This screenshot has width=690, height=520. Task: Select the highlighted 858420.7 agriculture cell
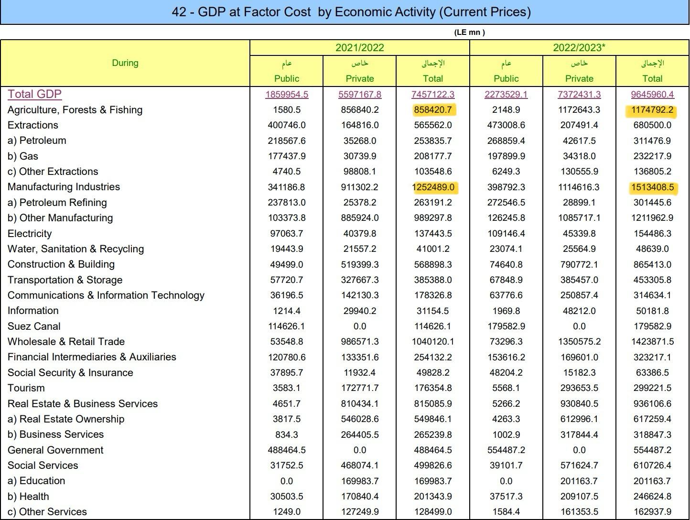(x=433, y=110)
